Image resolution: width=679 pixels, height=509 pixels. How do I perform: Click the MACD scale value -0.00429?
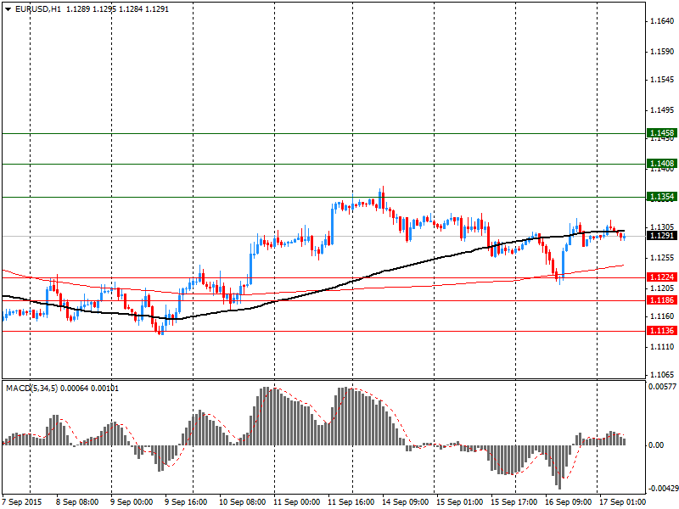pos(663,489)
